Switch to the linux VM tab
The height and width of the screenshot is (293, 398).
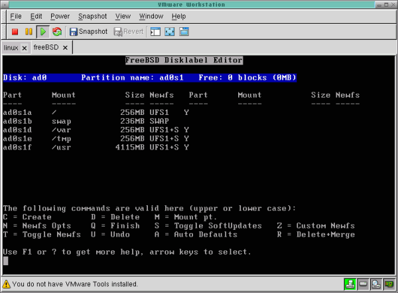click(x=11, y=48)
